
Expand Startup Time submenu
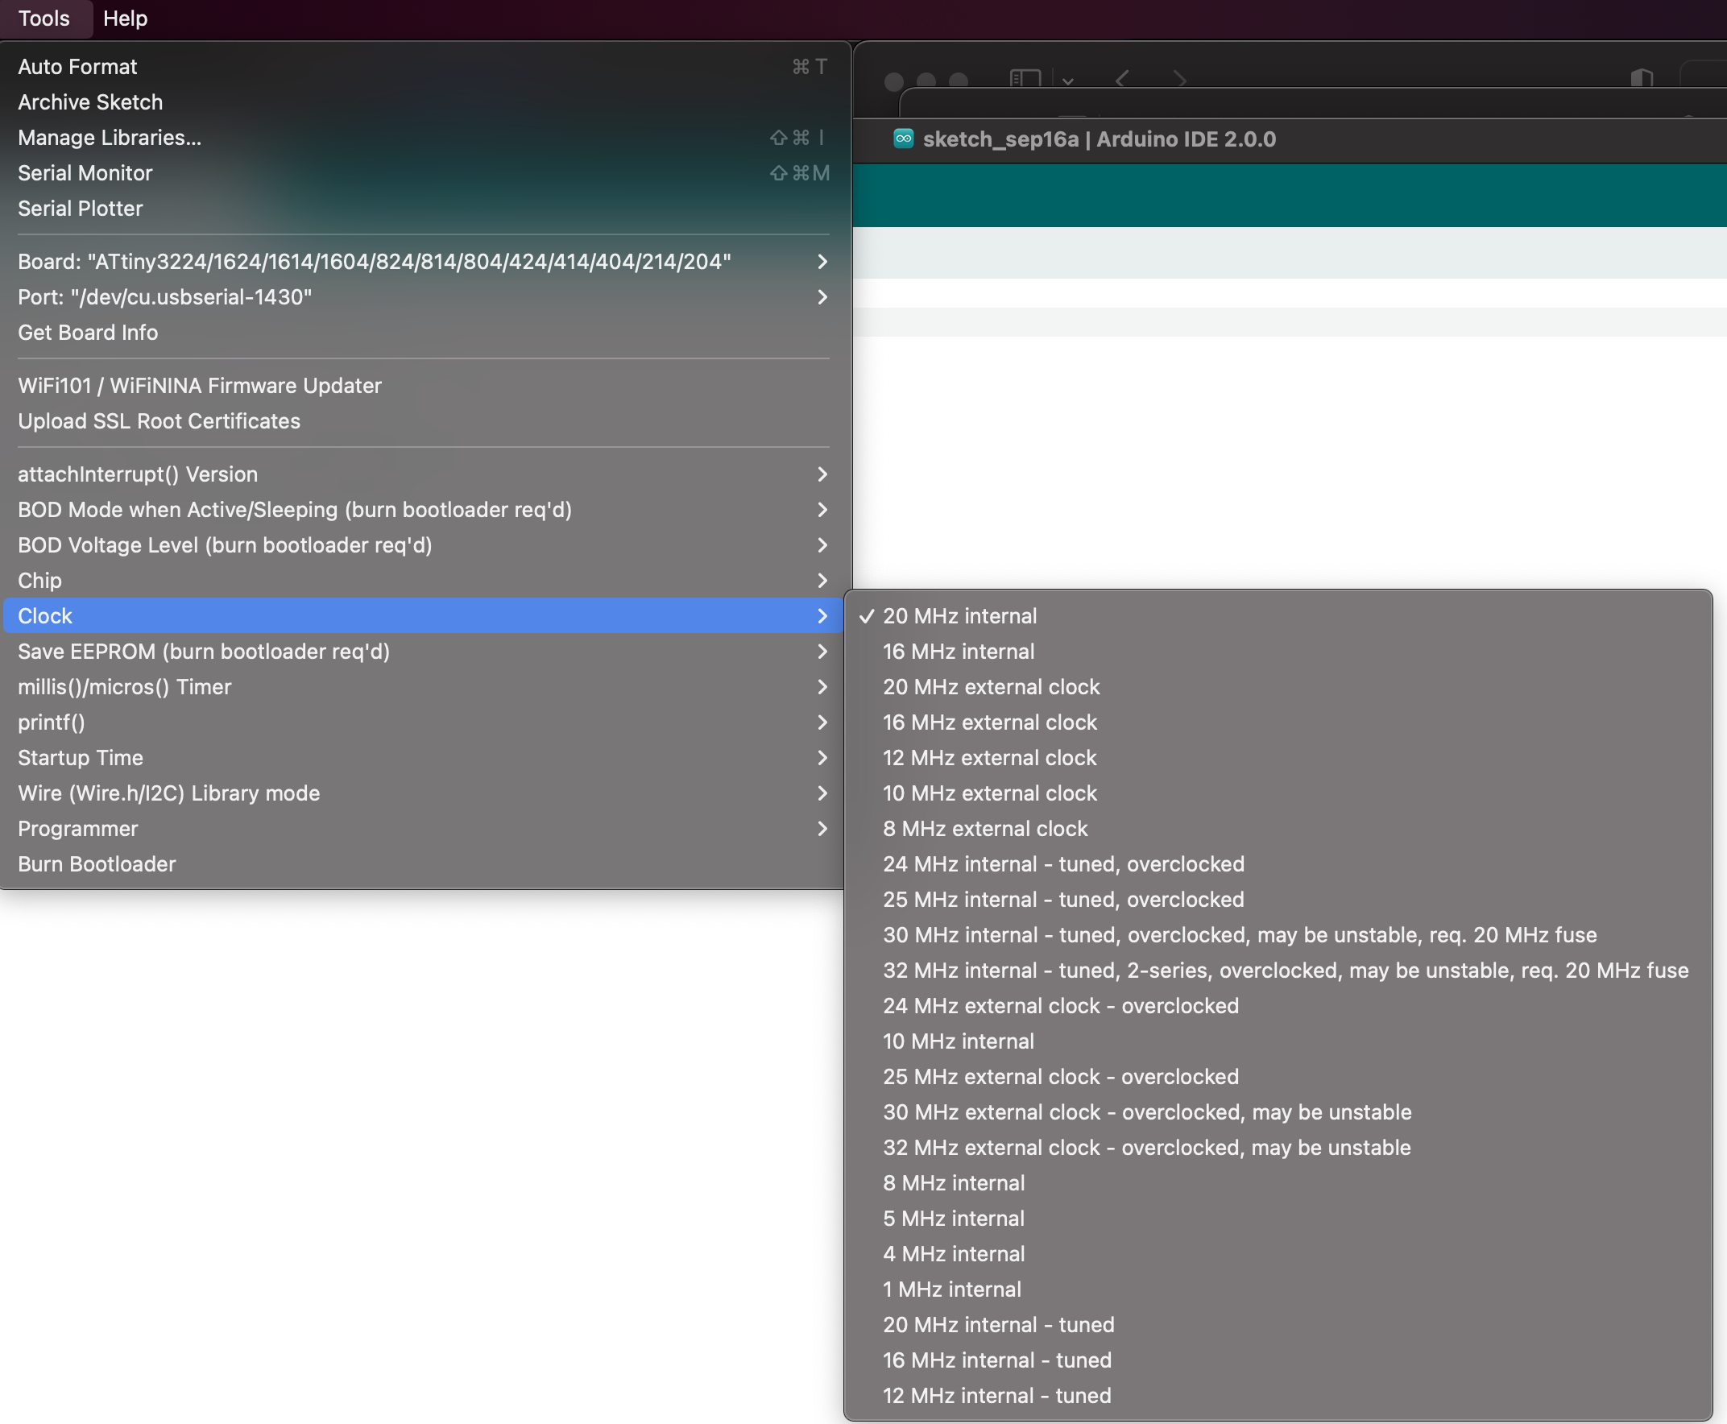point(424,756)
